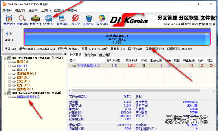Click drive icon beside 娱乐(F:)
Screen dimensions: 218x131
[x=14, y=86]
